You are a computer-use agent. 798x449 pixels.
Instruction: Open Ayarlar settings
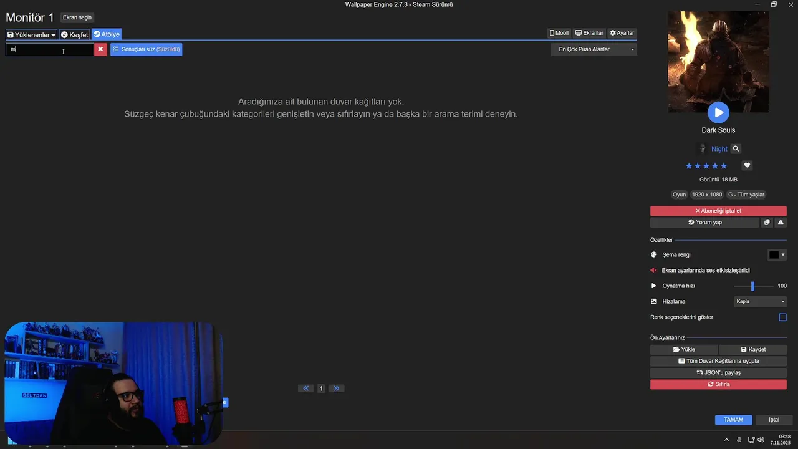coord(622,33)
